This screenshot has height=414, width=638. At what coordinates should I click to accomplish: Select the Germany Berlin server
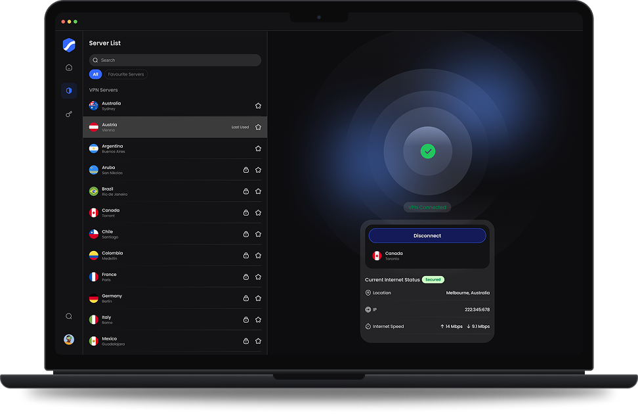point(175,298)
